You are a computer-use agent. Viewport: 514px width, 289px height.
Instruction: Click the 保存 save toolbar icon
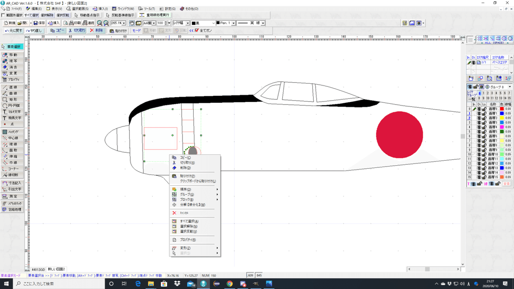39,23
